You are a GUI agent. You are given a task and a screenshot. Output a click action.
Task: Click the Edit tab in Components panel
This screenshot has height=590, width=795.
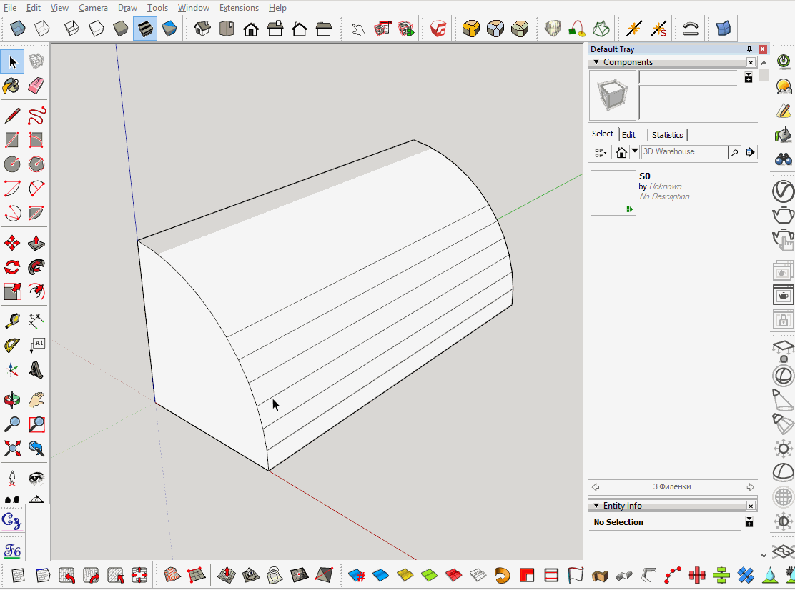[x=628, y=135]
